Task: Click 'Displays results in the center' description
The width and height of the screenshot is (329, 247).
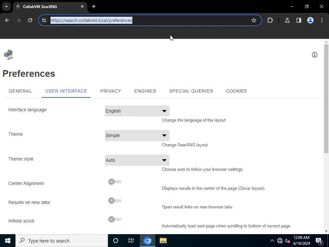Action: point(213,188)
